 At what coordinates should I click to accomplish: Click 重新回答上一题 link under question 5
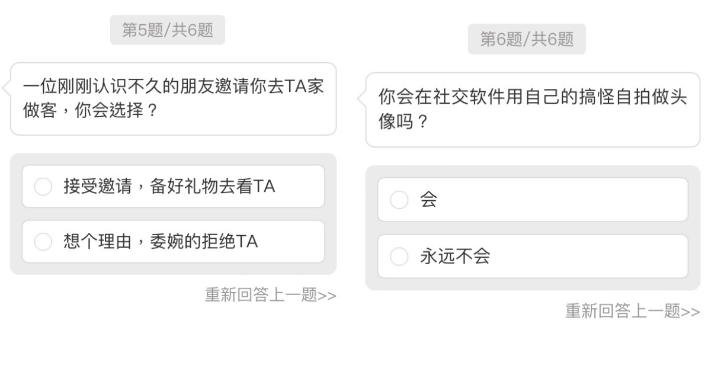tap(261, 295)
